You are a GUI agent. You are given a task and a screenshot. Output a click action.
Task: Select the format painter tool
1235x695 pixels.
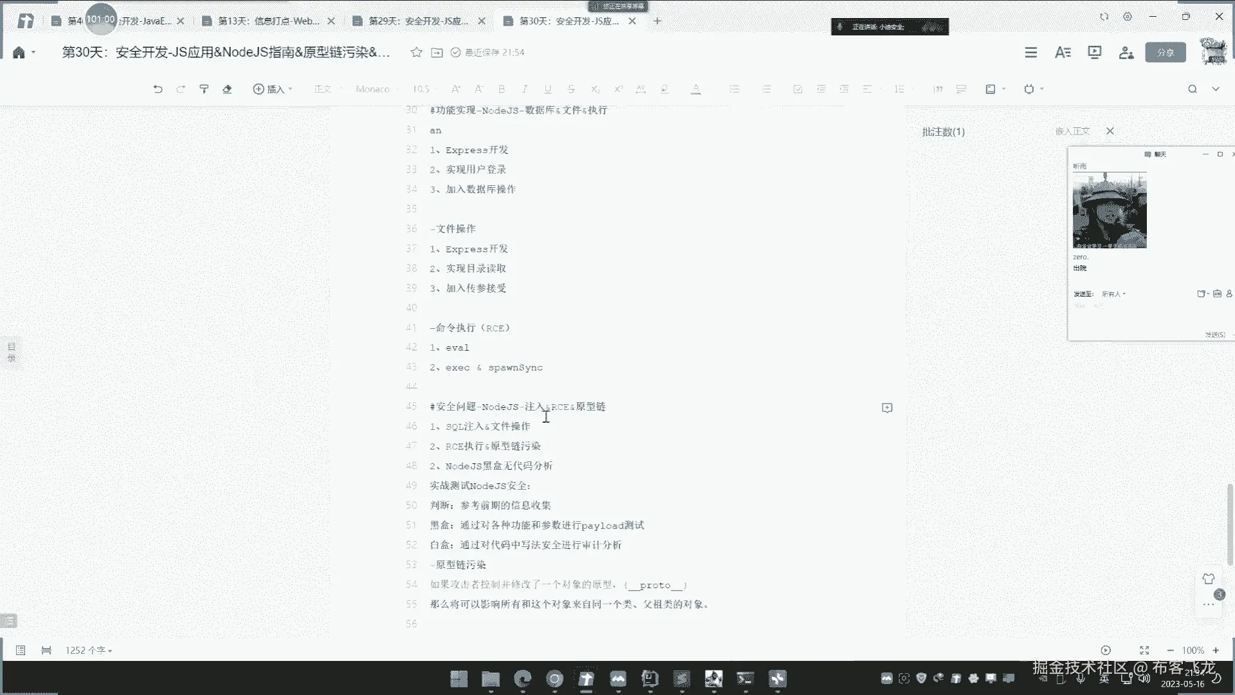tap(204, 89)
